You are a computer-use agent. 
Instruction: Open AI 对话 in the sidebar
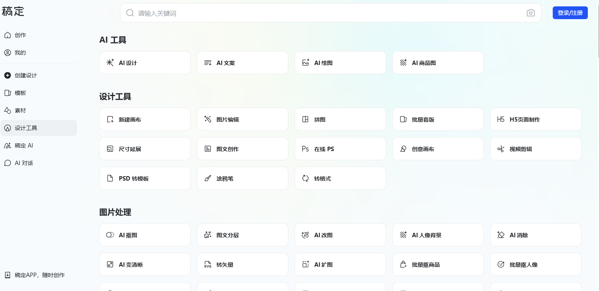[x=24, y=163]
